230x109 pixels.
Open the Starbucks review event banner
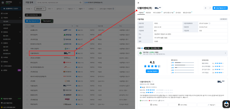click(182, 53)
